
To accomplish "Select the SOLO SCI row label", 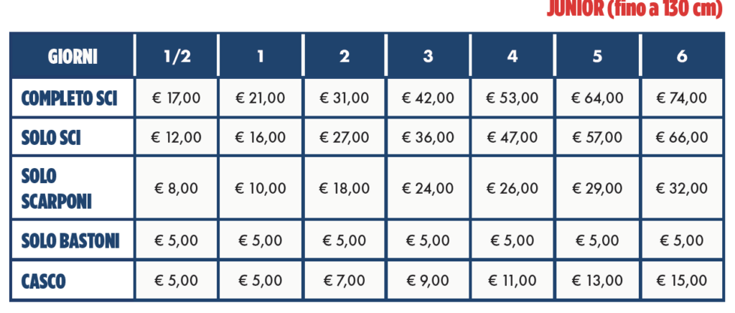I will click(x=51, y=137).
